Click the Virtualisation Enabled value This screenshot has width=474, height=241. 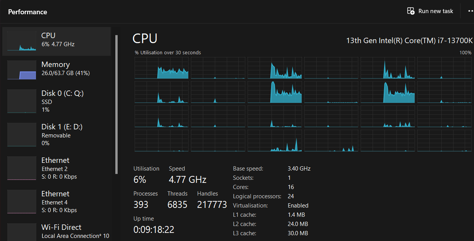(298, 206)
